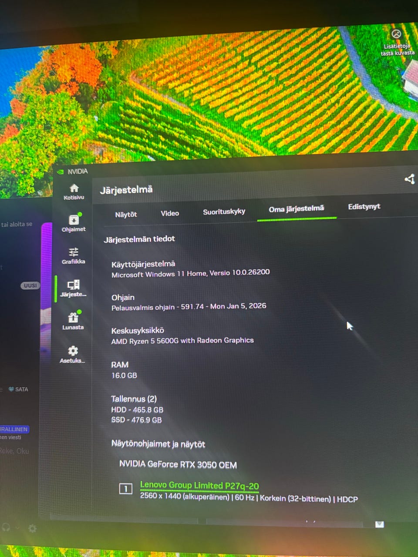Select the Oma järjestelmä tab
Screen dimensions: 418x557
(296, 209)
